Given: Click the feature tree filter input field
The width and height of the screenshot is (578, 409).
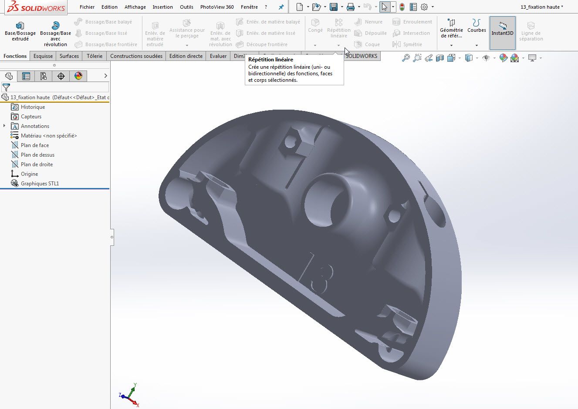Looking at the screenshot, I should [x=59, y=87].
